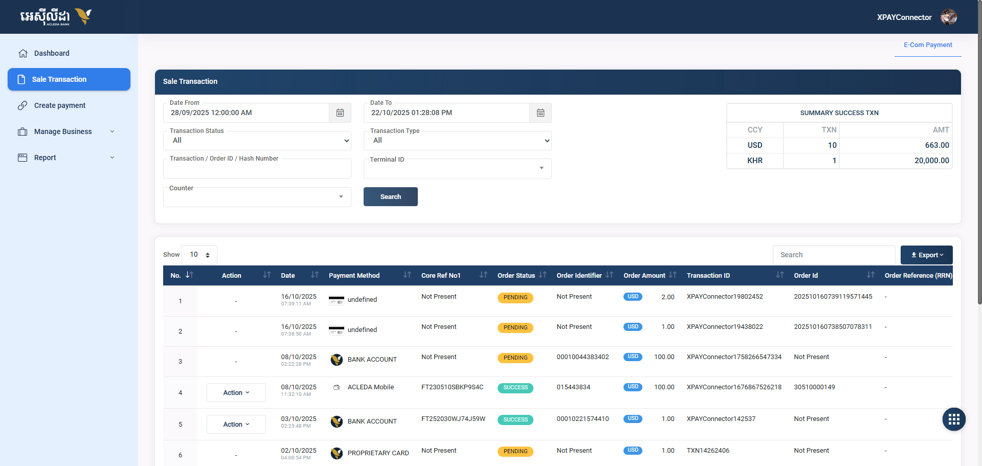Image resolution: width=982 pixels, height=466 pixels.
Task: Open Dashboard from the sidebar
Action: pos(51,53)
